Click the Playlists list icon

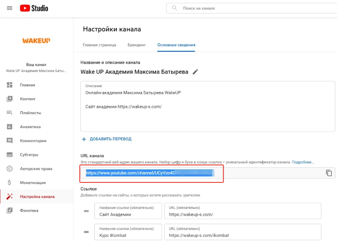9,112
